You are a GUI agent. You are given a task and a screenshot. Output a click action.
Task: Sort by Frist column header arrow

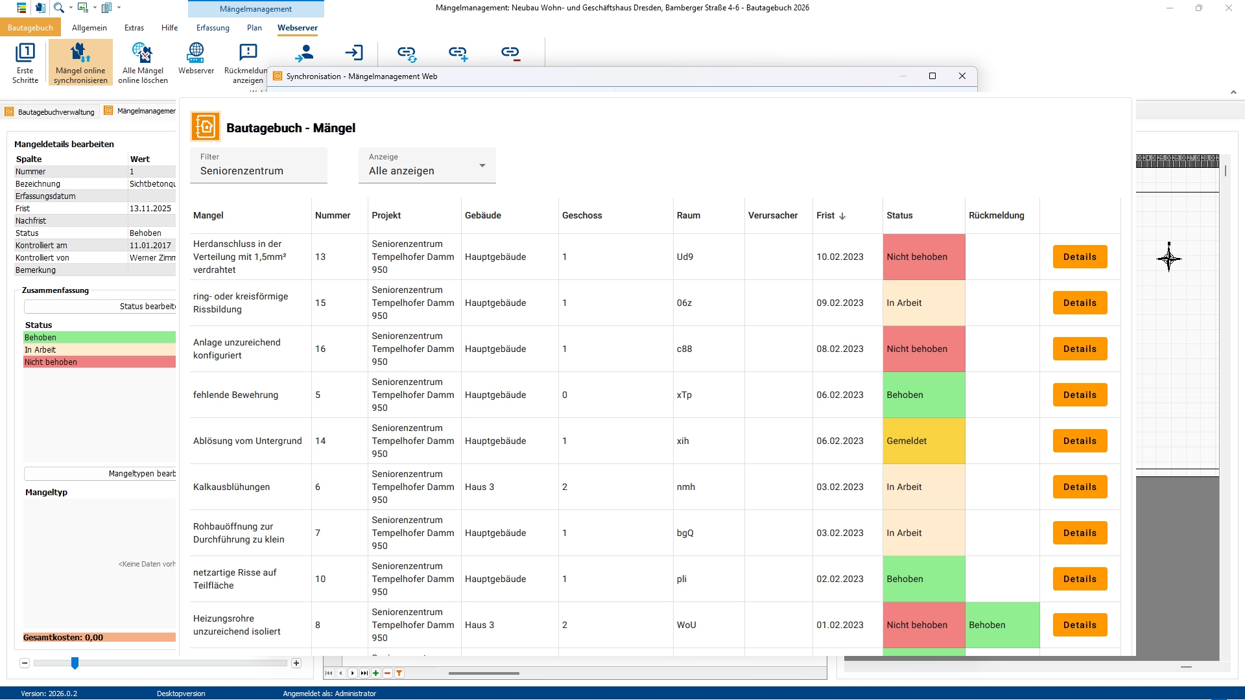click(842, 216)
